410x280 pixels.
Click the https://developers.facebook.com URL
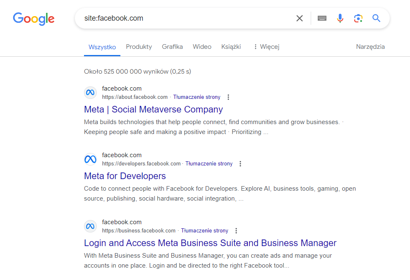click(x=141, y=164)
